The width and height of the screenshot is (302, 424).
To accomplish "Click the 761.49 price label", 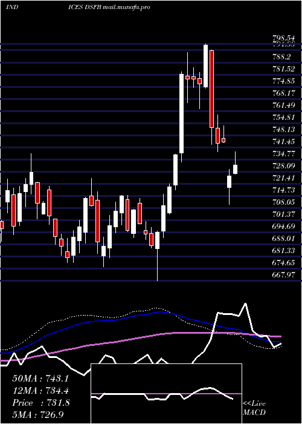I will coord(283,105).
